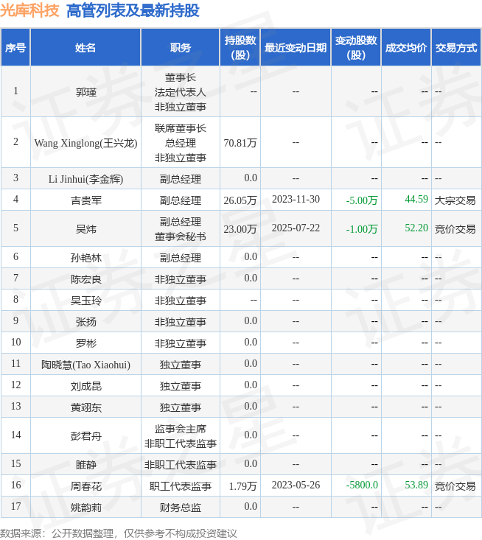
Task: Click the 姓名 column header
Action: tap(85, 48)
